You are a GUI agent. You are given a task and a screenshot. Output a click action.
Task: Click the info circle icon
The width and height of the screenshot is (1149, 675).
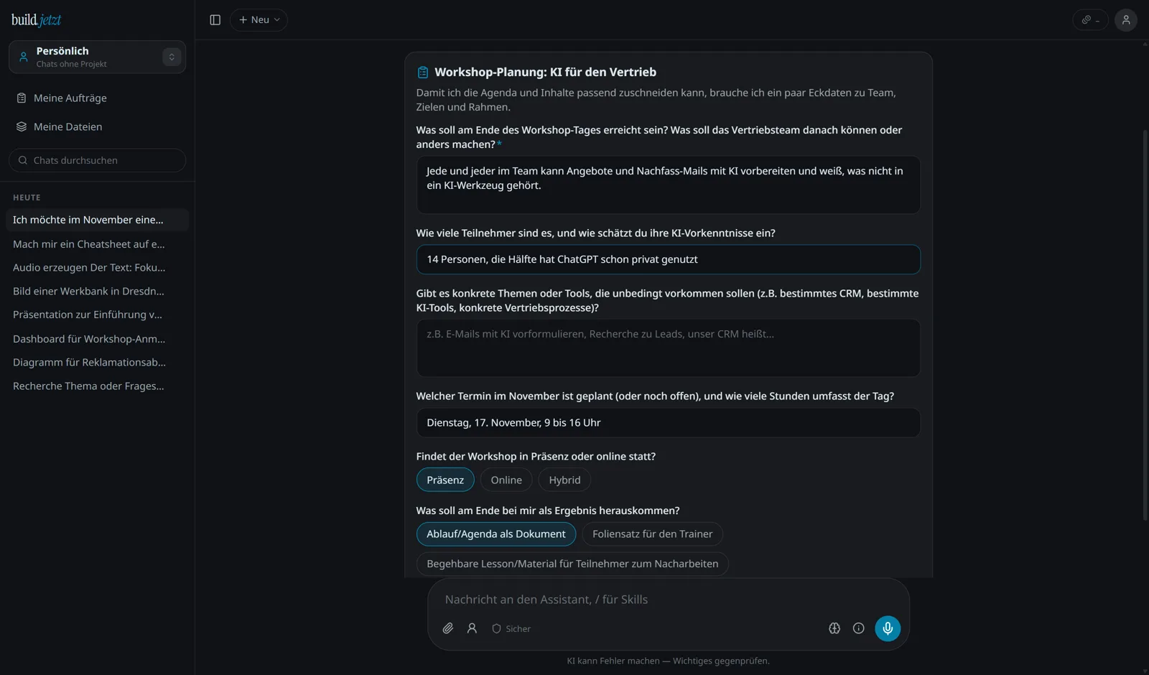coord(858,628)
